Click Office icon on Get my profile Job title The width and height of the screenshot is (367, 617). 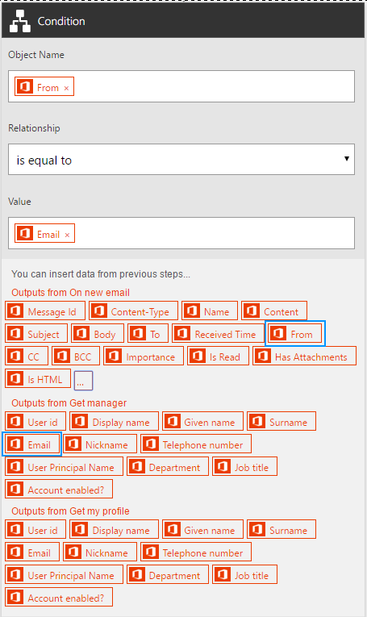[223, 575]
